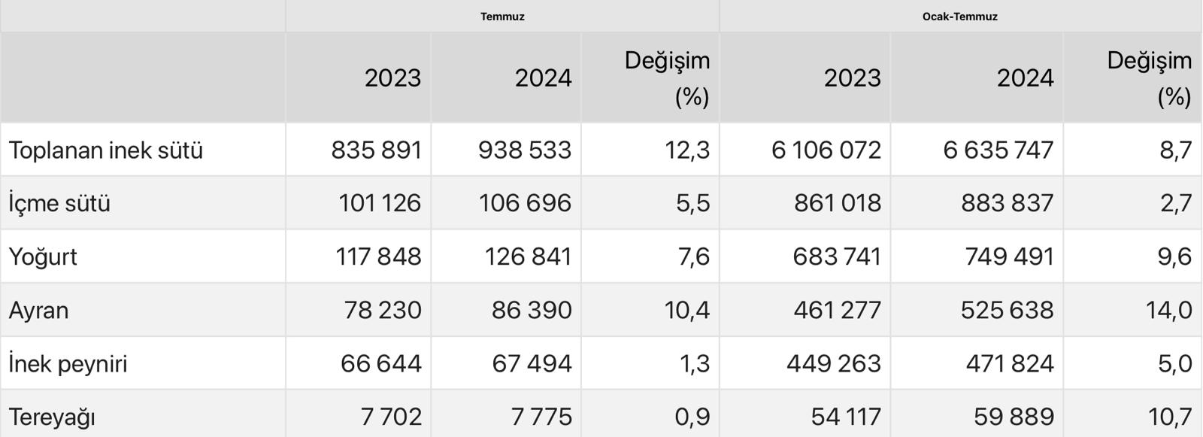This screenshot has height=437, width=1203.
Task: Click the Değişim (%) header under Temmuz
Action: pos(667,78)
